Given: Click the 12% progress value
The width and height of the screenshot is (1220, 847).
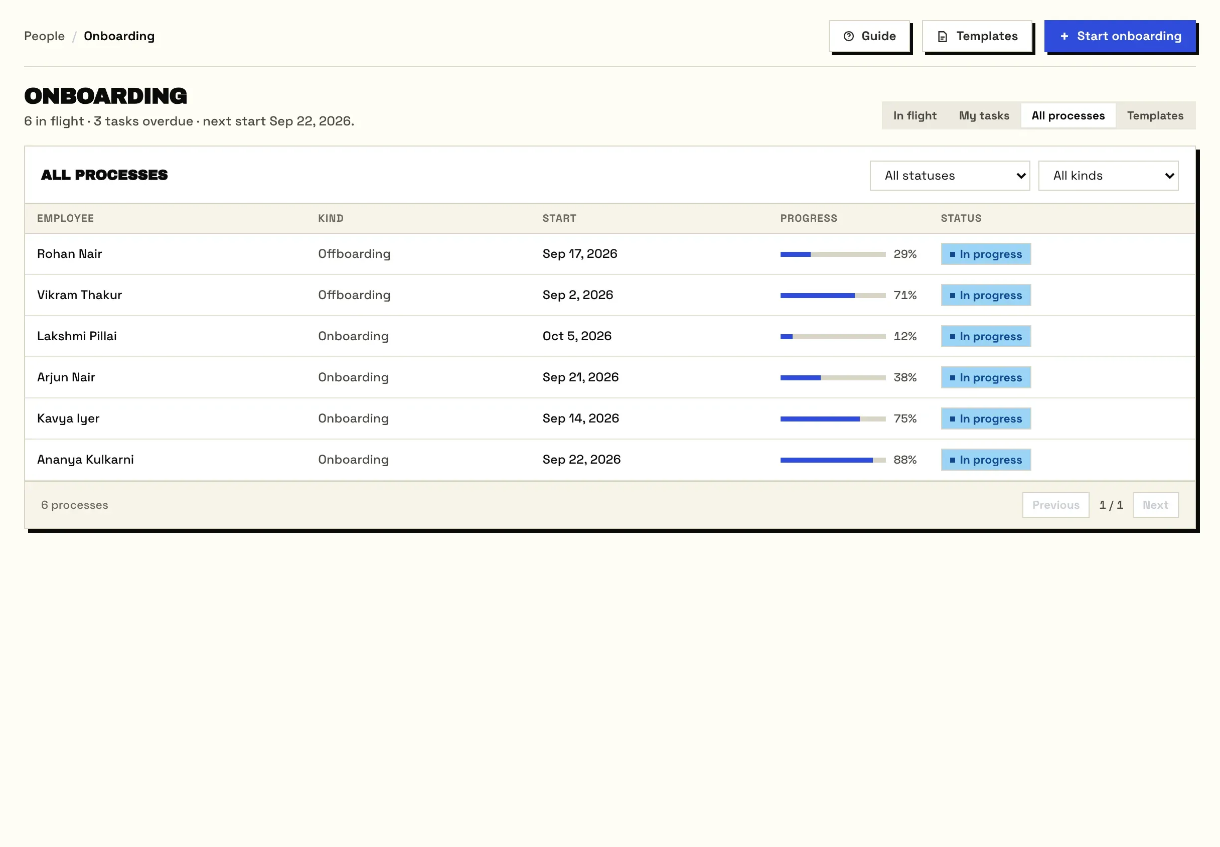Looking at the screenshot, I should (x=905, y=337).
